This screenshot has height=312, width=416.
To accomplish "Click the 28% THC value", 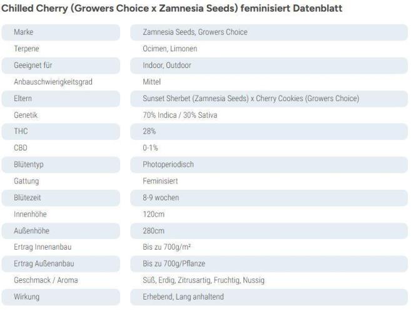I will 150,131.
